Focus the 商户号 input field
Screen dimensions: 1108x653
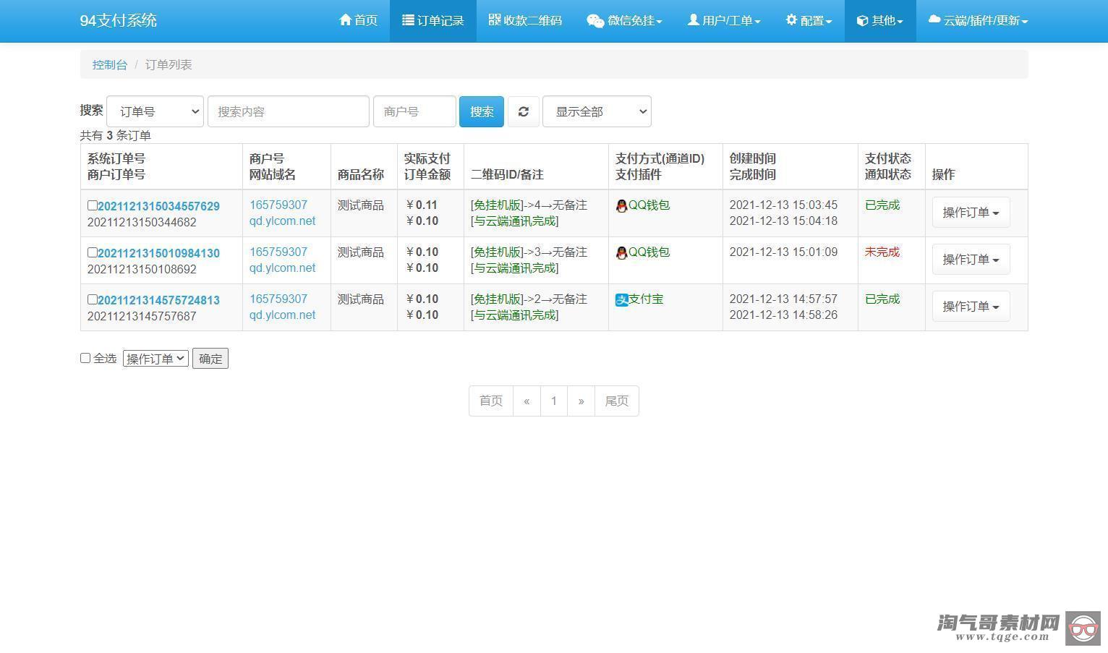tap(414, 111)
